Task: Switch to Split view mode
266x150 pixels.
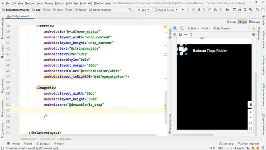Action: [242, 22]
